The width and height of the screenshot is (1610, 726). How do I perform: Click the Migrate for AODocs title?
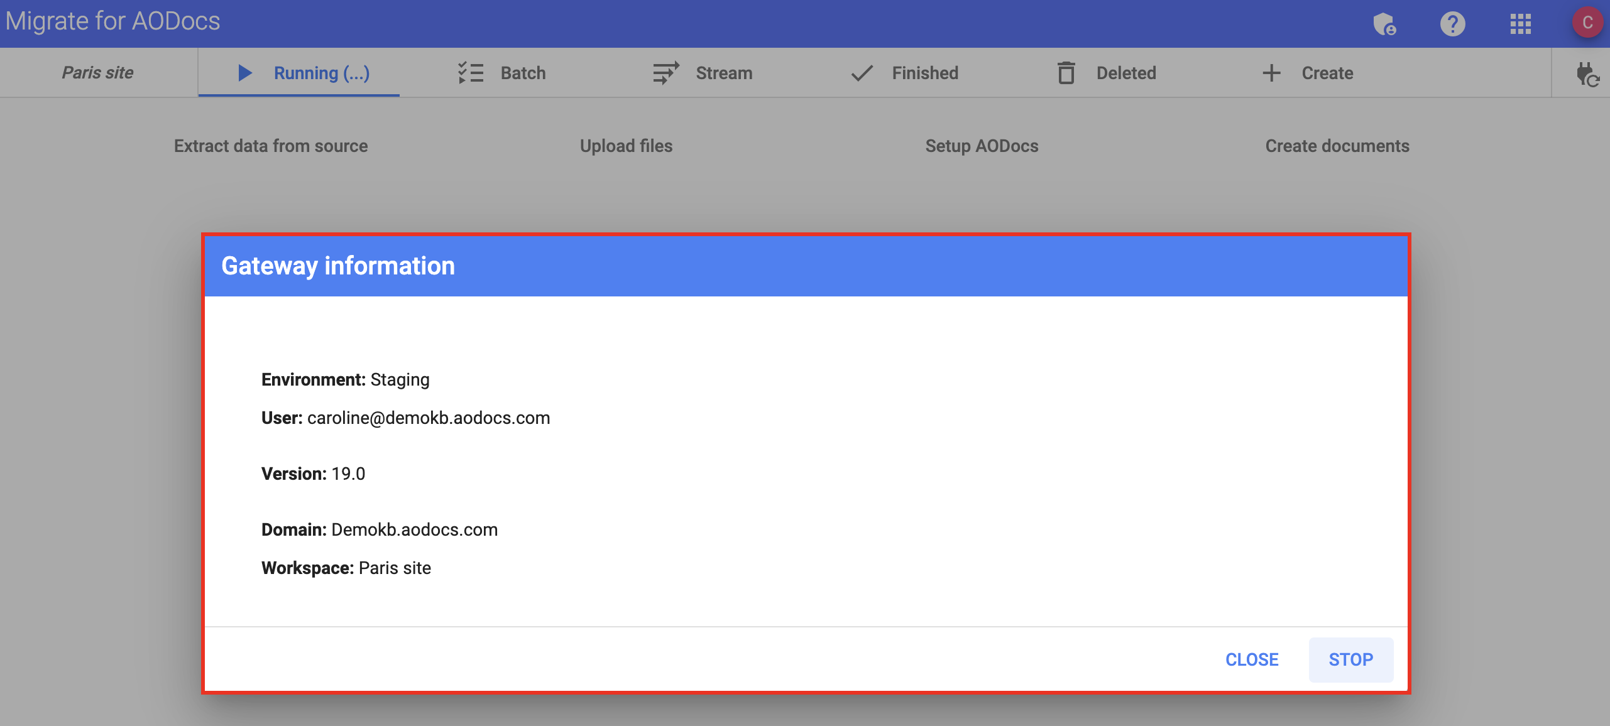tap(113, 21)
